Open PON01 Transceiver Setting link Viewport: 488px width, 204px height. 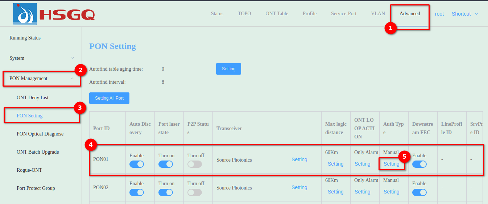[299, 159]
